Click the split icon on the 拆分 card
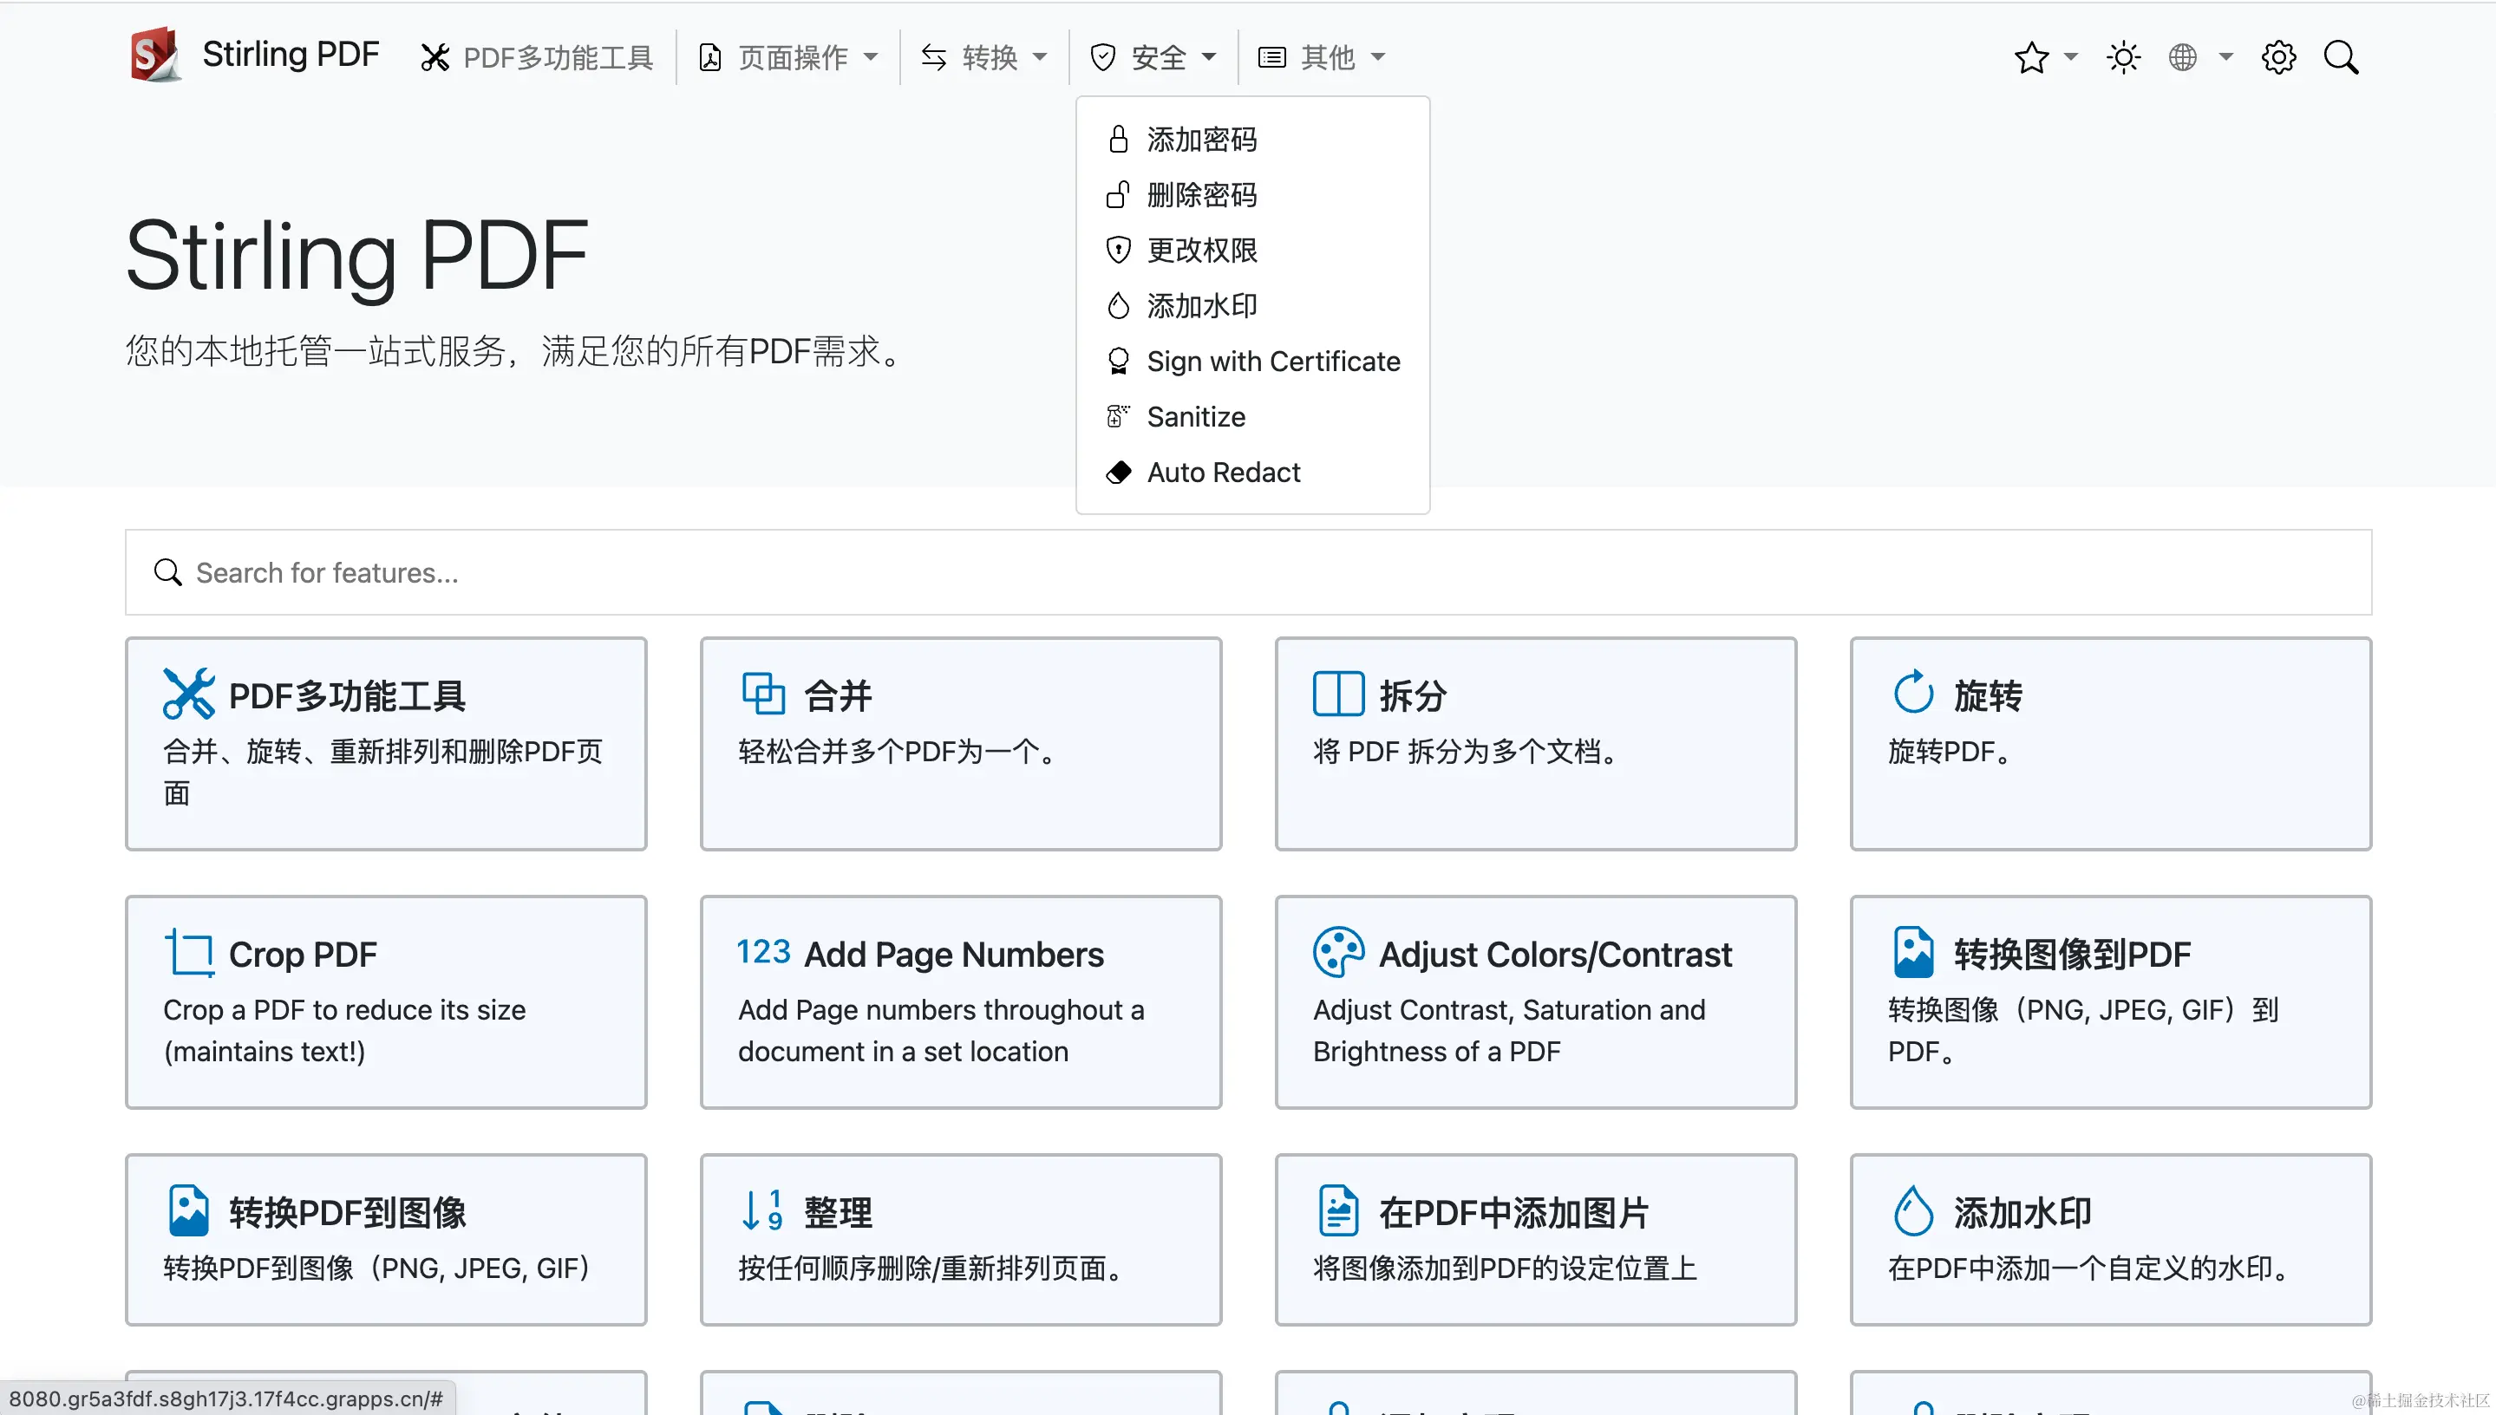The height and width of the screenshot is (1415, 2496). 1338,694
